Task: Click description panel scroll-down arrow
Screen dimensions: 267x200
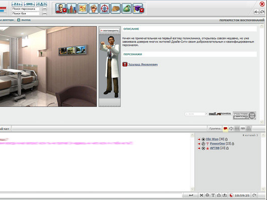Action: click(262, 122)
